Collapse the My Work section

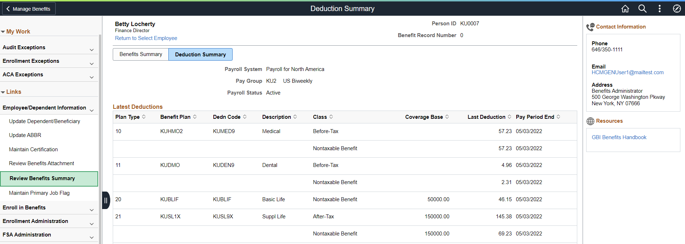3,32
